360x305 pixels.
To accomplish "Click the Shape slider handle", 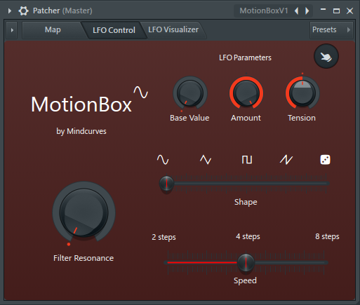I will click(166, 184).
